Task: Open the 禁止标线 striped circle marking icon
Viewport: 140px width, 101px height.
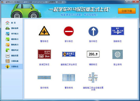Action: click(118, 54)
